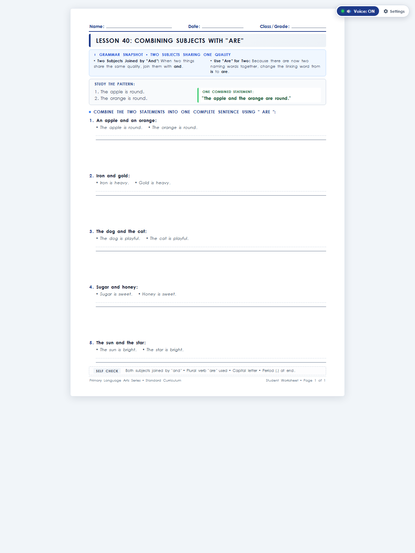Click hint text 'Iron is heavy.'
Viewport: 415px width, 553px height.
[x=114, y=183]
